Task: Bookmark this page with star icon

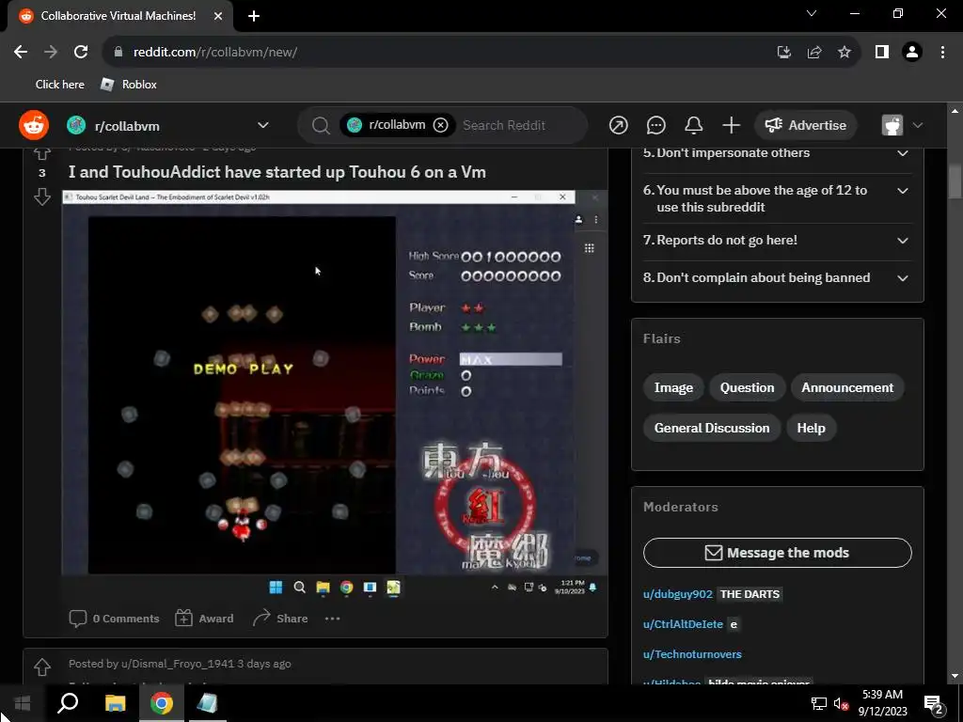Action: point(845,52)
